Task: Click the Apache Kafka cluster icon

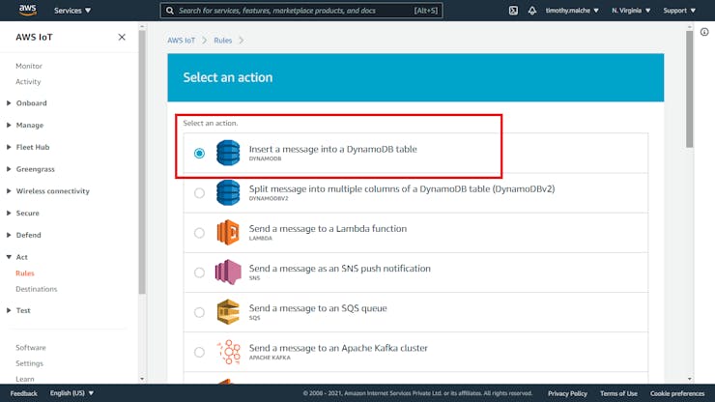Action: (228, 352)
